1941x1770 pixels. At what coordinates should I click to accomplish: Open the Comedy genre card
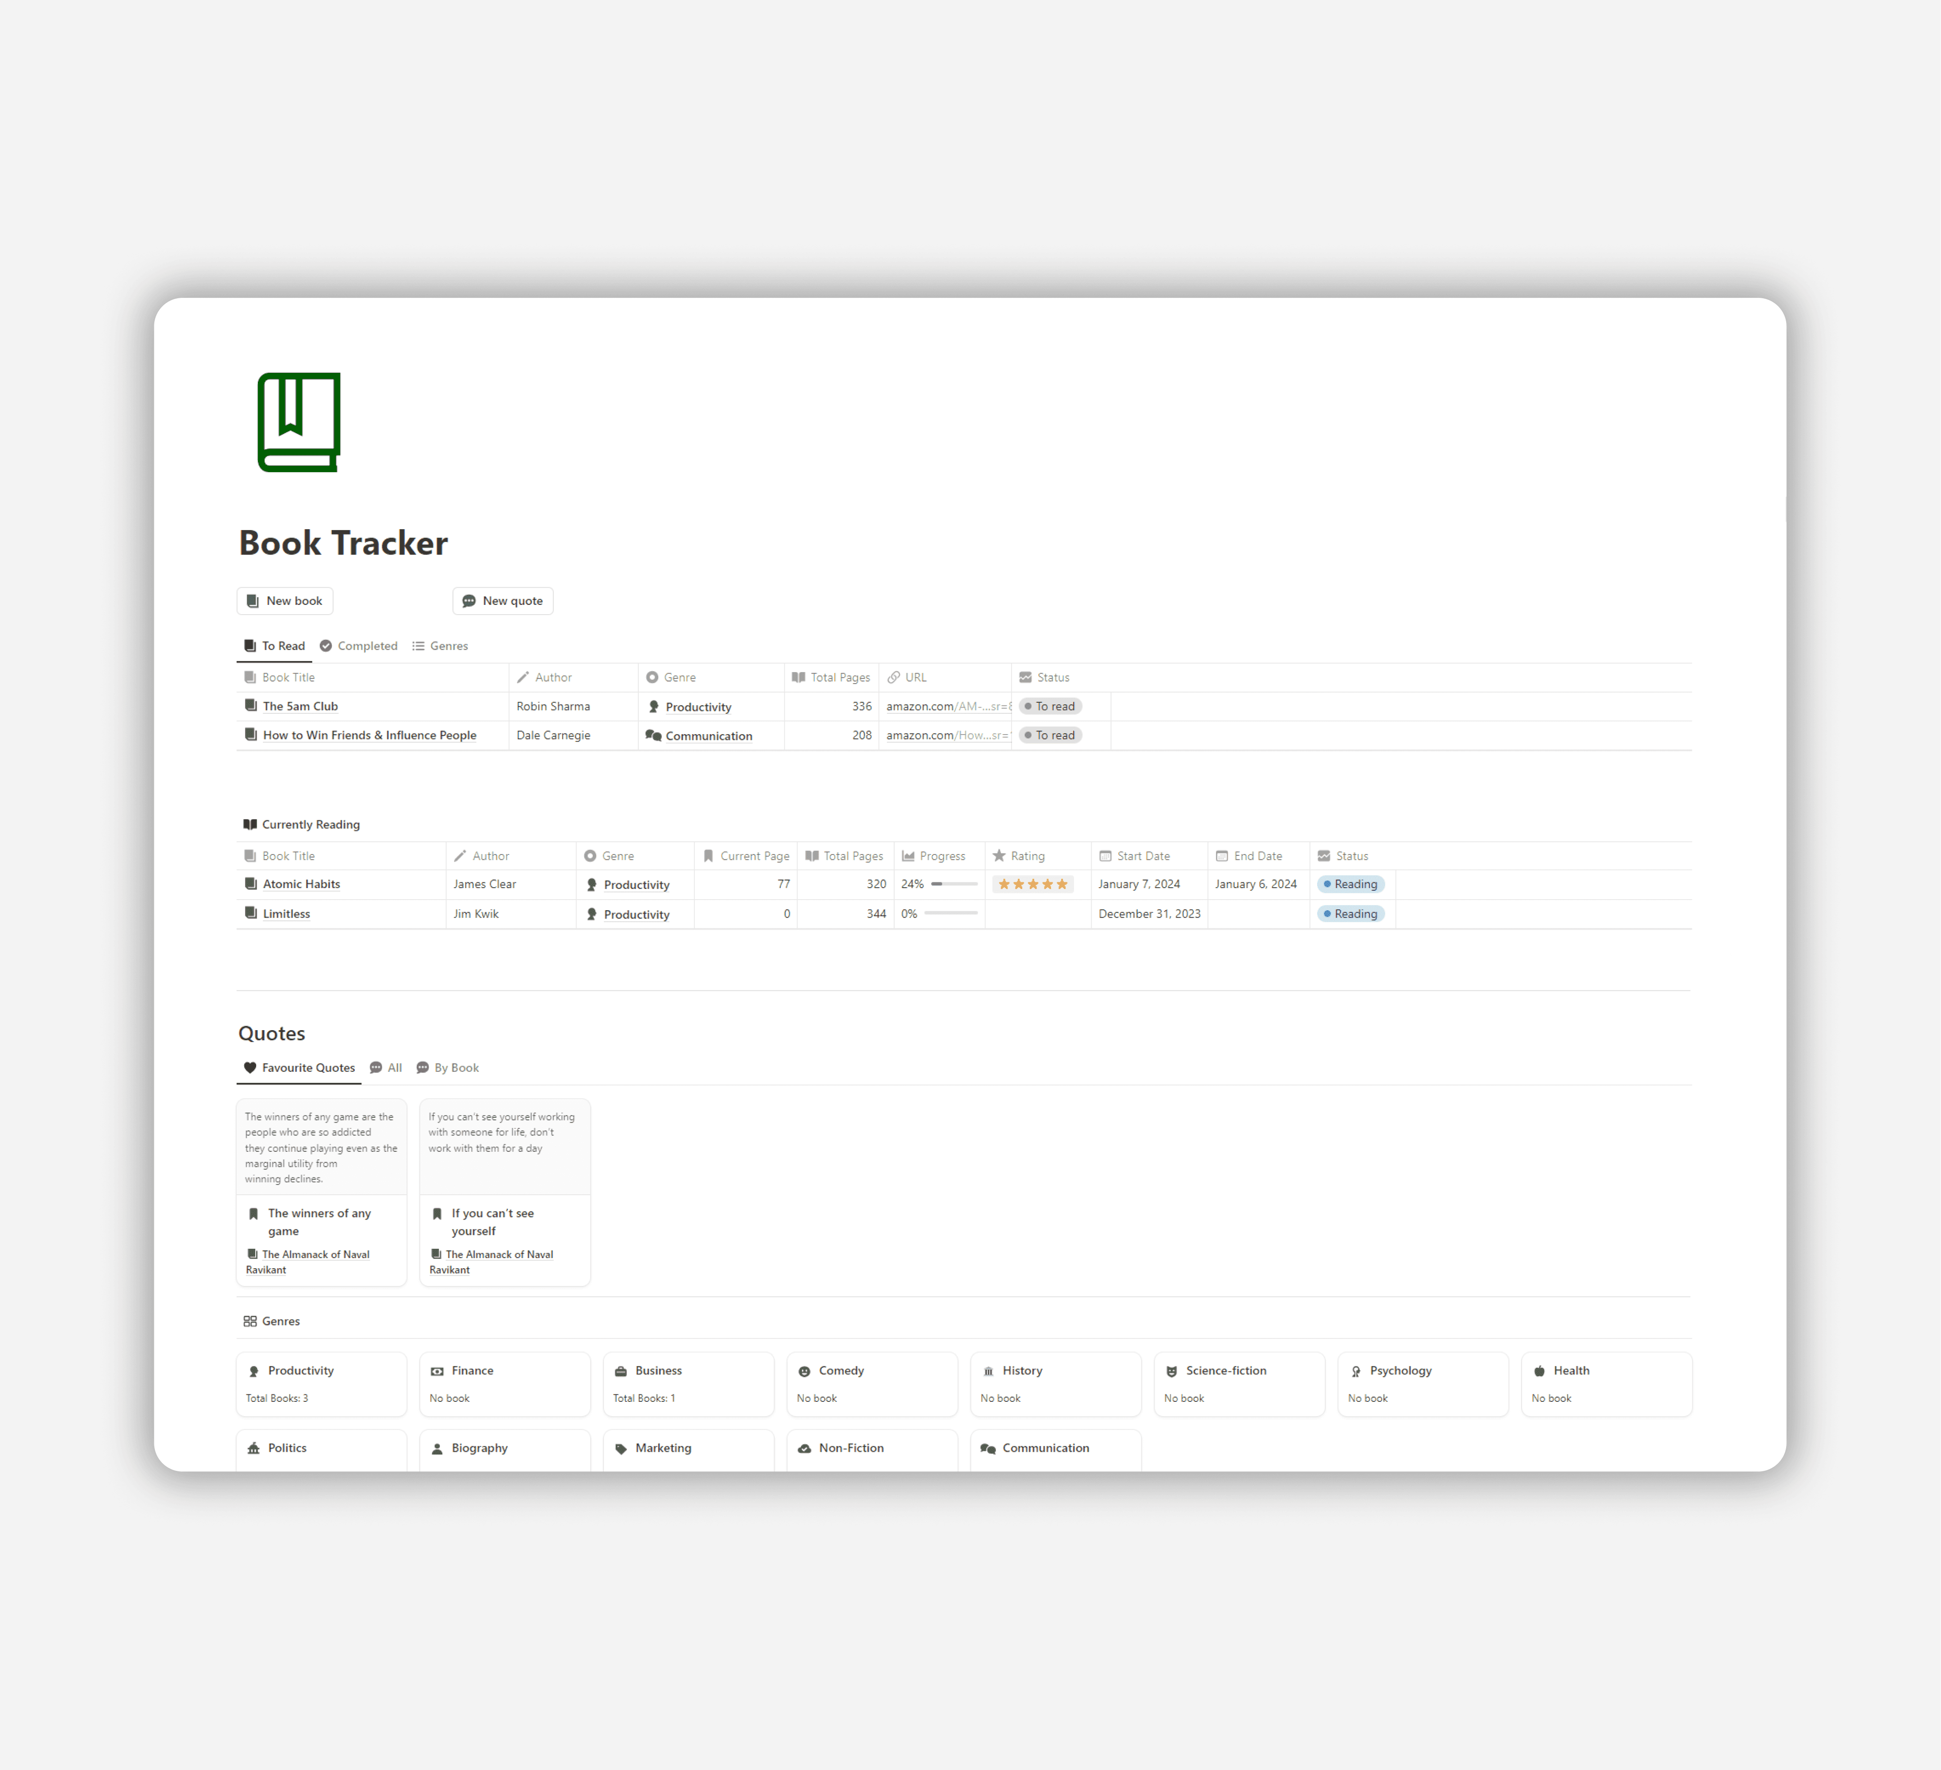872,1384
